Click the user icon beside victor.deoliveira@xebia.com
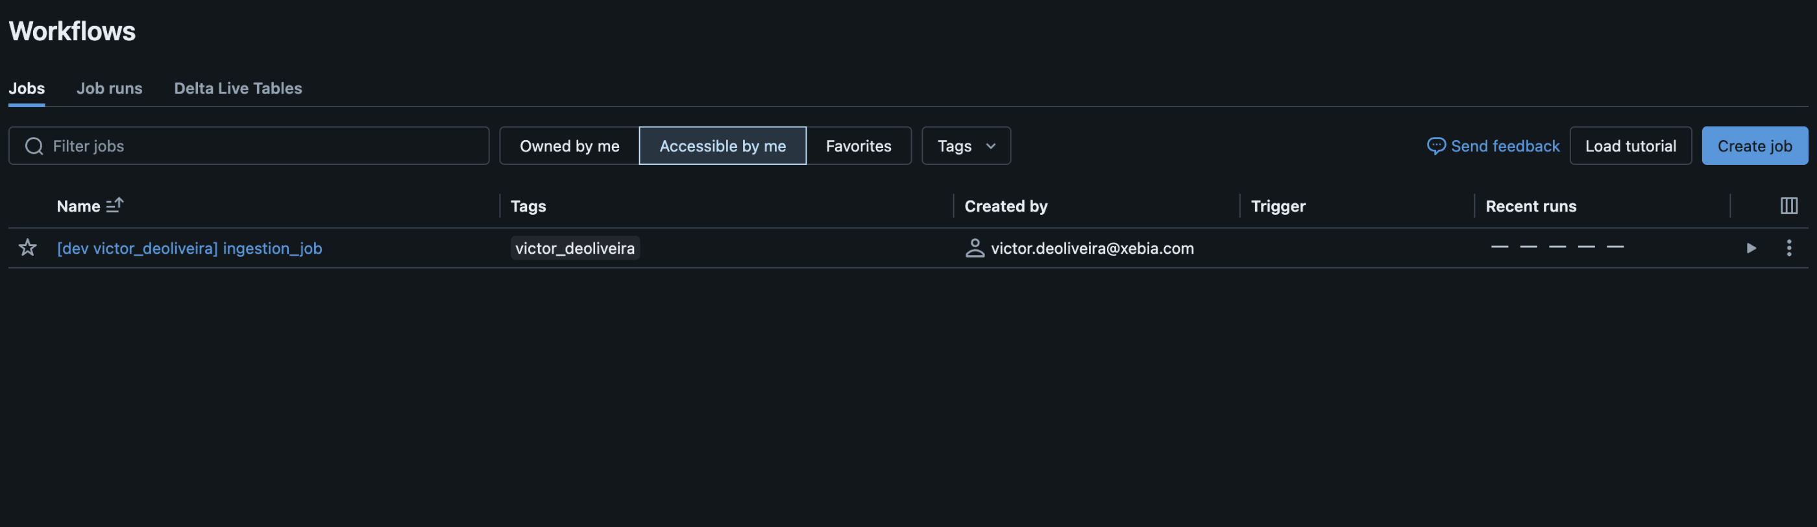1817x527 pixels. coord(974,248)
